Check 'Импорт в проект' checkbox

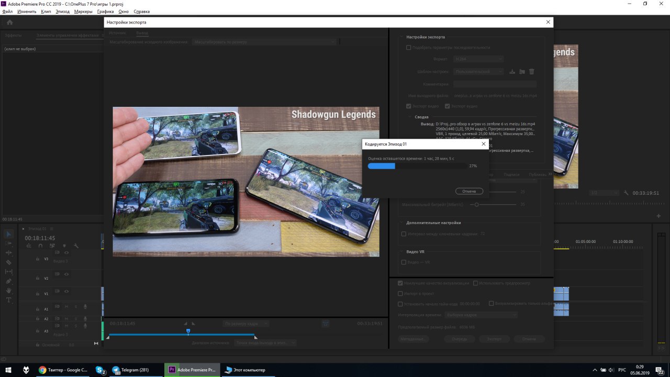pyautogui.click(x=400, y=294)
